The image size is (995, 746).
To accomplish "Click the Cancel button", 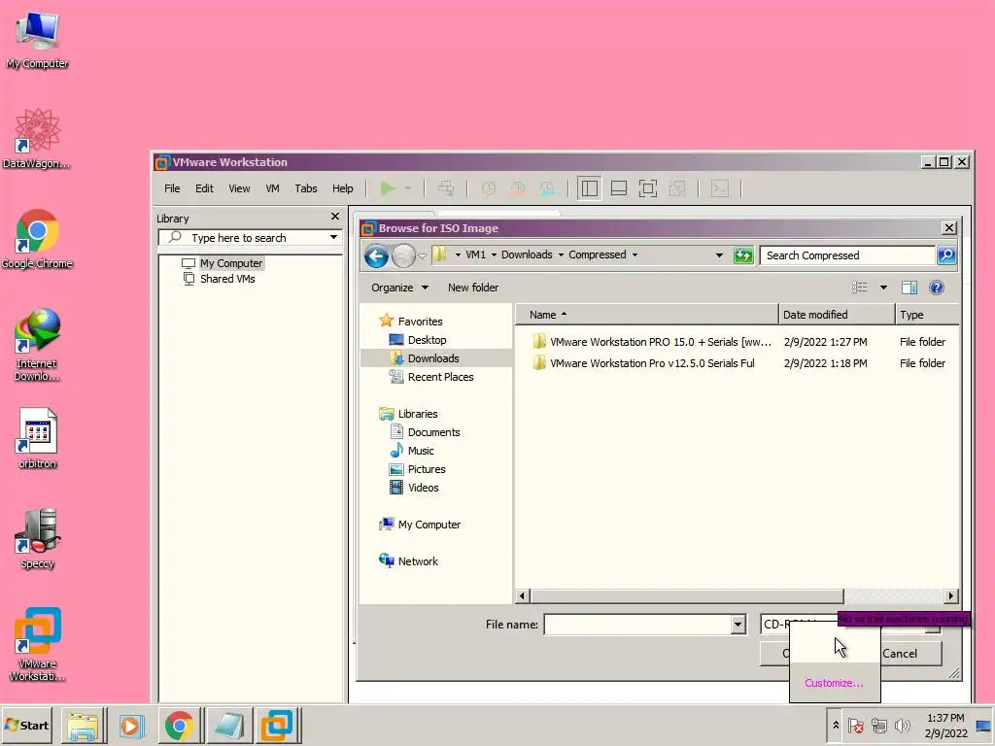I will 900,654.
